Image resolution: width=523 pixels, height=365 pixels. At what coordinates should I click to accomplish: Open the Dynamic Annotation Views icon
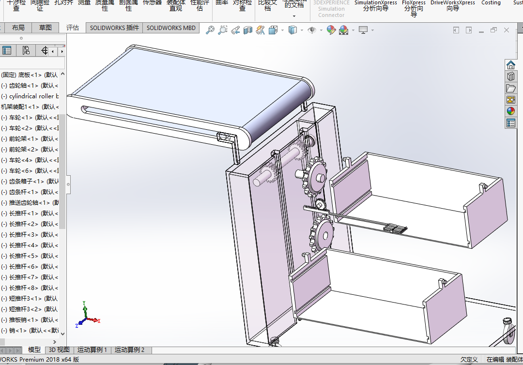click(x=260, y=30)
